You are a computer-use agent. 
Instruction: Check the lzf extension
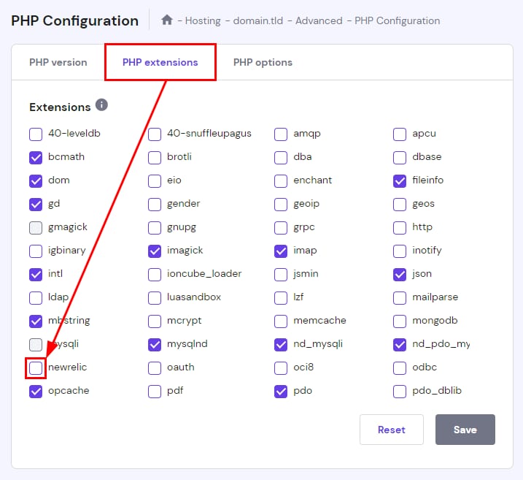point(281,297)
